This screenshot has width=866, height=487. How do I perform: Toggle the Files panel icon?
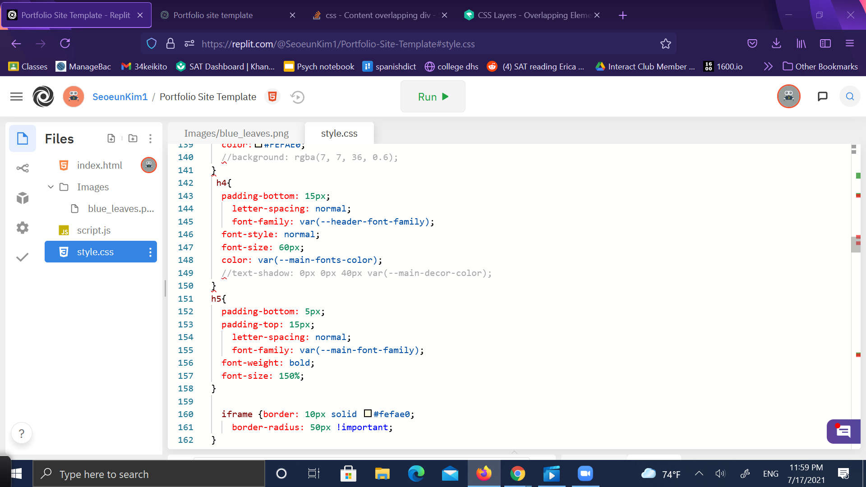point(23,138)
